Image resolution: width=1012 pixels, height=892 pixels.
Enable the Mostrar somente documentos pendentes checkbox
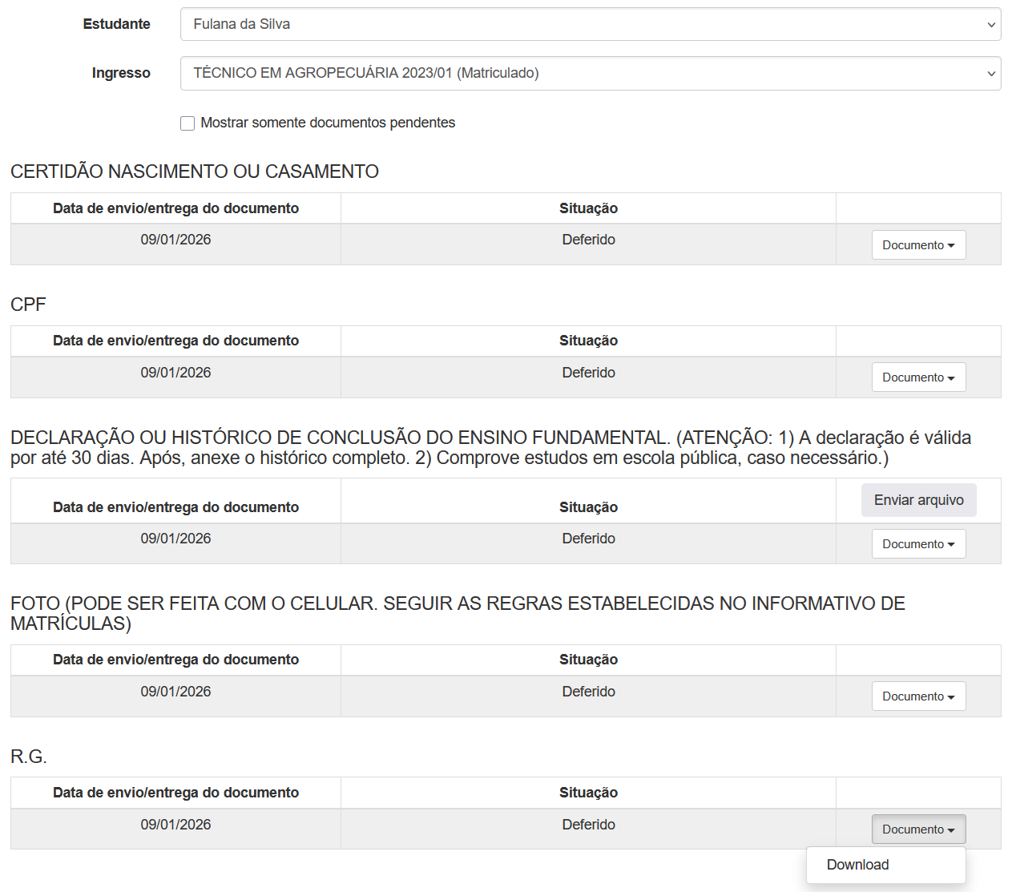pos(187,123)
